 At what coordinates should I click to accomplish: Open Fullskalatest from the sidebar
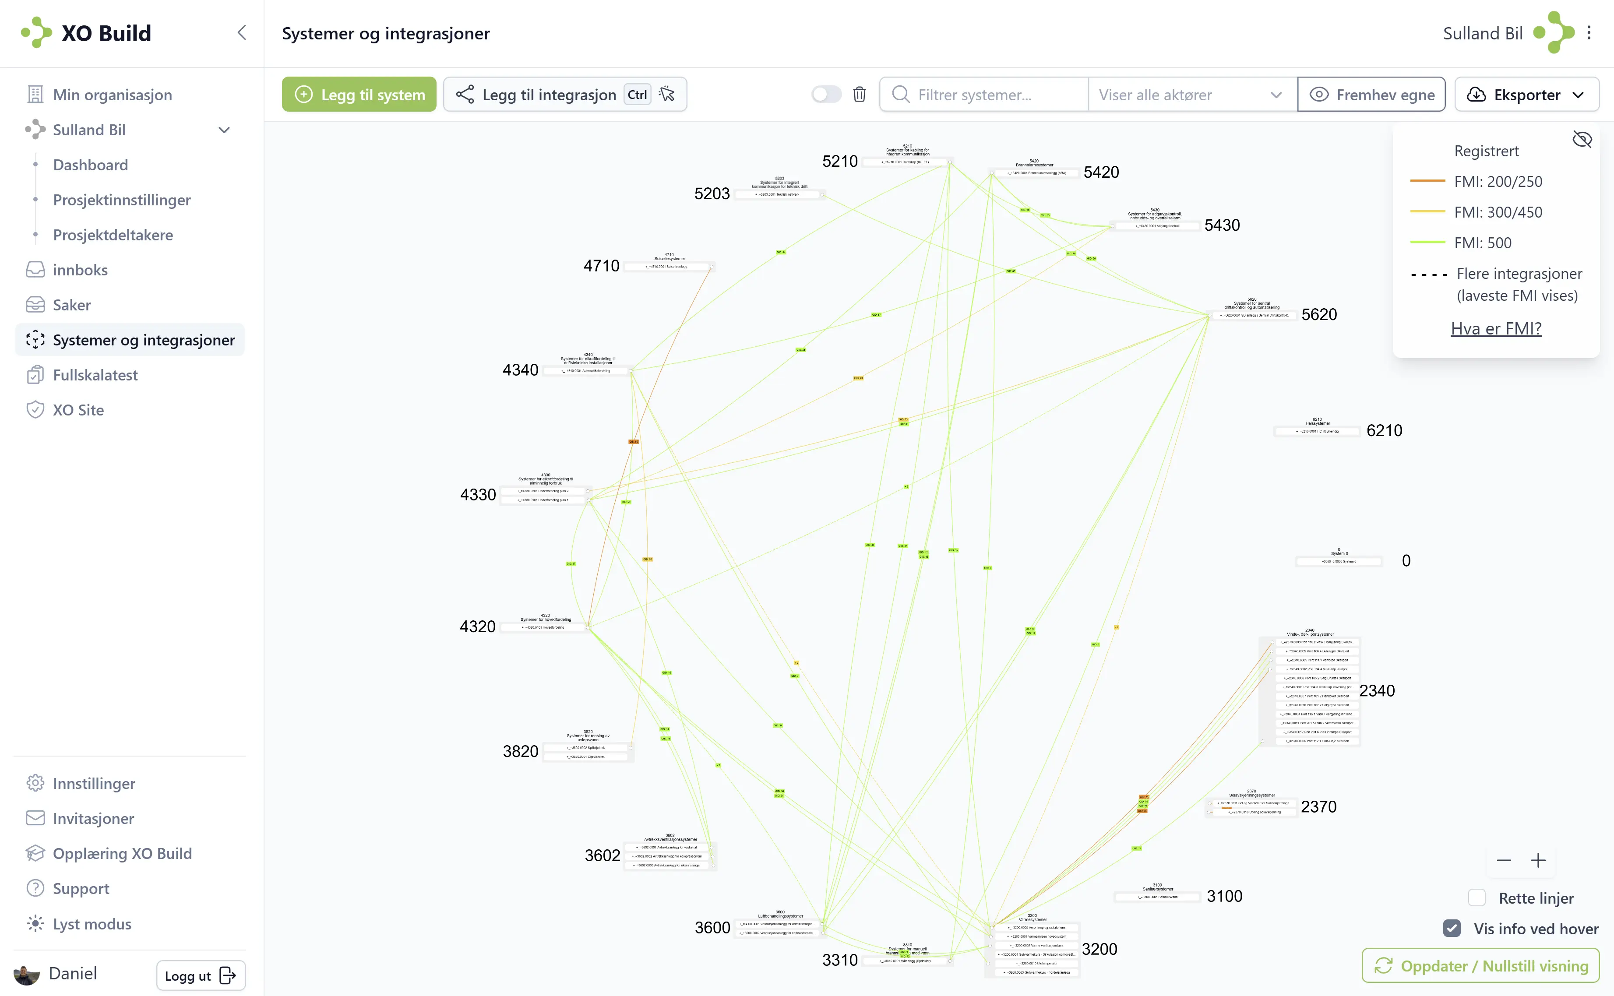95,375
